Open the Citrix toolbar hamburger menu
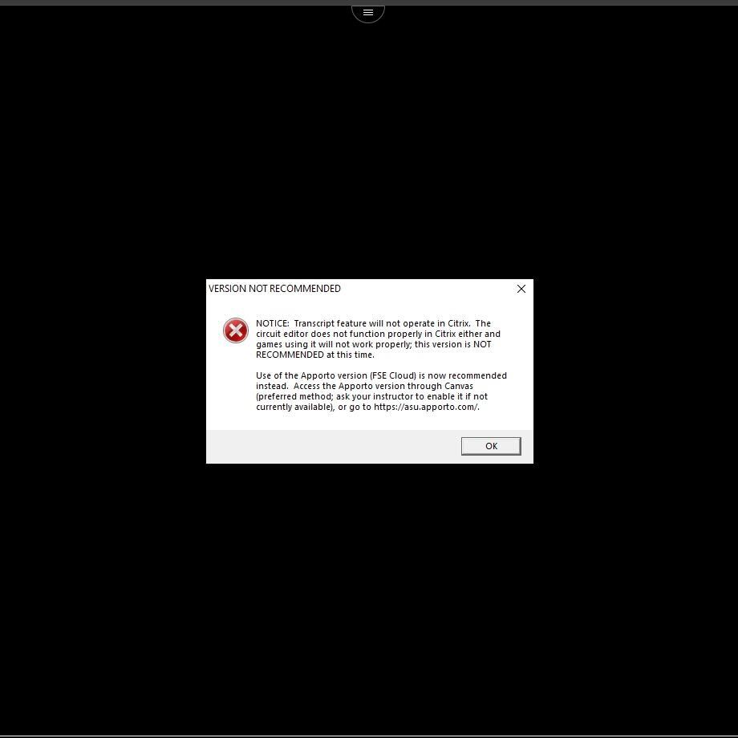Image resolution: width=738 pixels, height=738 pixels. [x=368, y=13]
